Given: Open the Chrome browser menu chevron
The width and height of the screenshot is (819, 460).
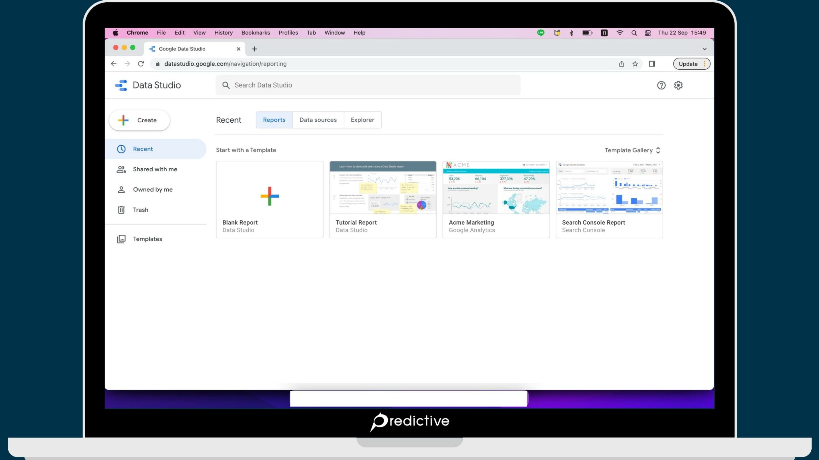Looking at the screenshot, I should (x=704, y=49).
